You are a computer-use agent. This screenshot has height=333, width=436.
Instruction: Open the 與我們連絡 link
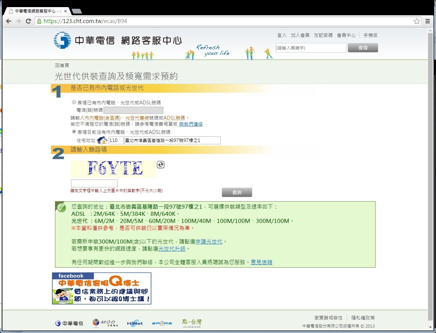click(191, 124)
